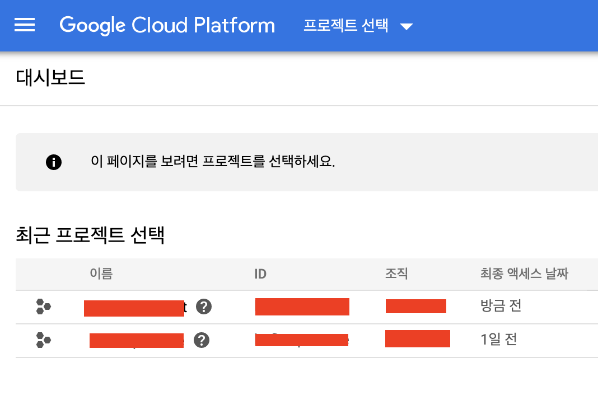The width and height of the screenshot is (598, 396).
Task: Sort by the 이름 column header
Action: pyautogui.click(x=101, y=274)
